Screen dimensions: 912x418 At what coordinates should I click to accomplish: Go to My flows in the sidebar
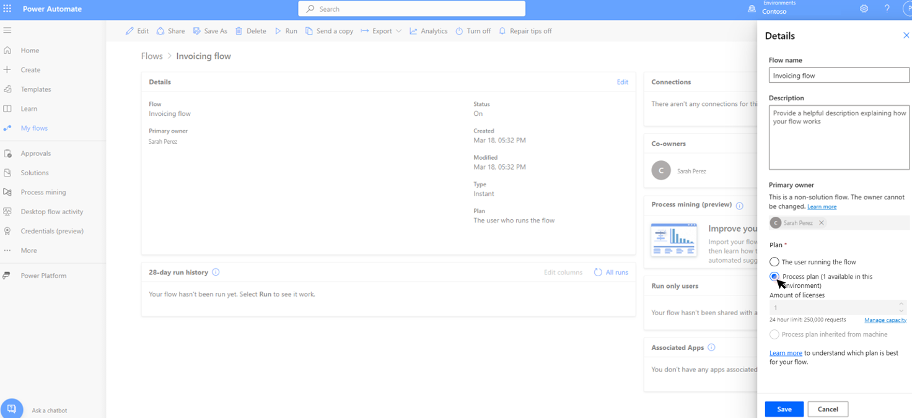click(x=35, y=128)
